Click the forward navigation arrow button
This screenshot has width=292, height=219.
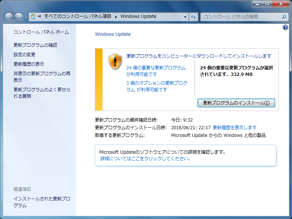pyautogui.click(x=19, y=17)
